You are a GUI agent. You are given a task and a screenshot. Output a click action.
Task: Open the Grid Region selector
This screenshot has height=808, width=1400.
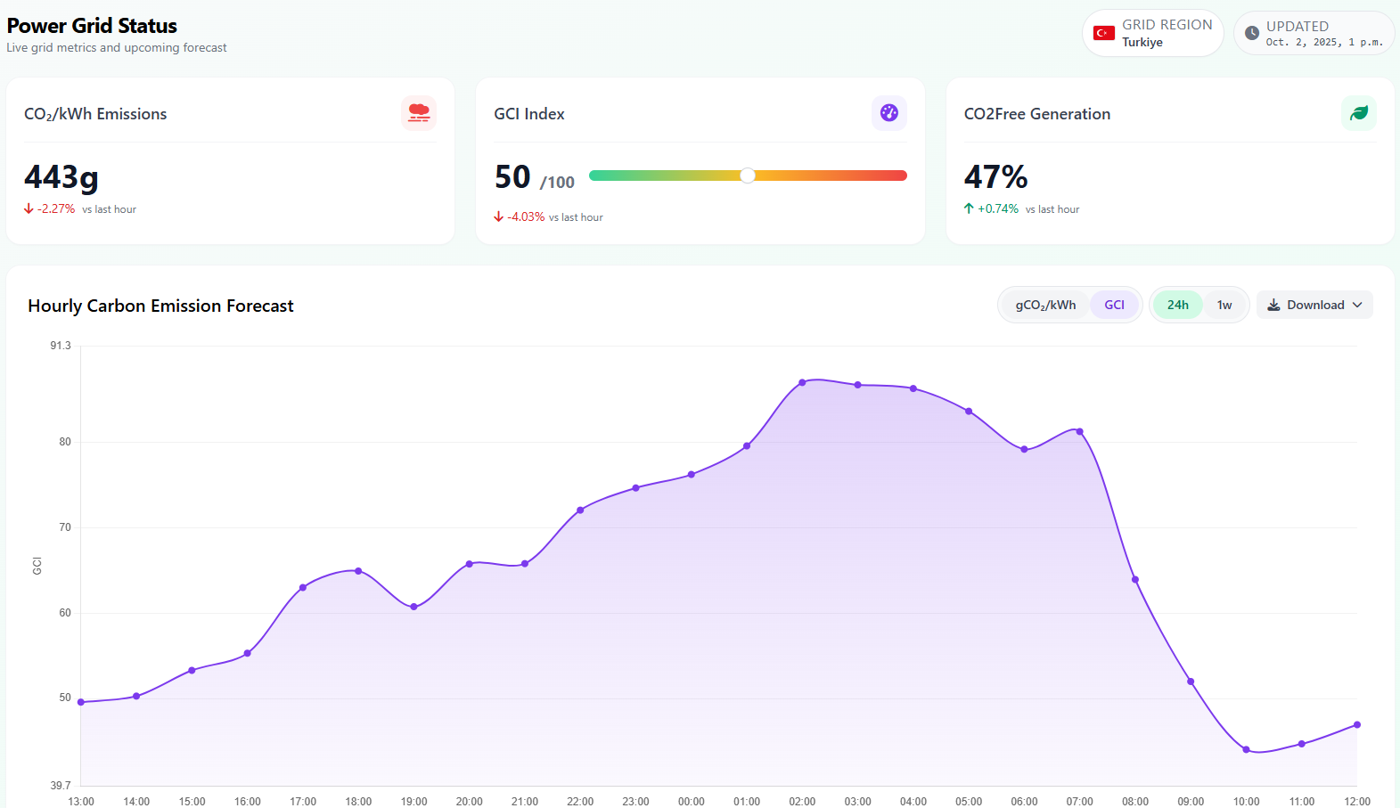click(x=1153, y=33)
